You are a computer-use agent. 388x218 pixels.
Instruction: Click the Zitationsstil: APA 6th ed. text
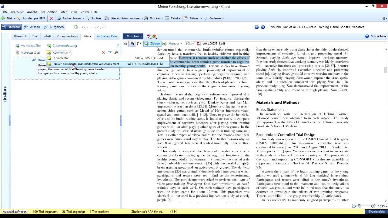click(147, 212)
